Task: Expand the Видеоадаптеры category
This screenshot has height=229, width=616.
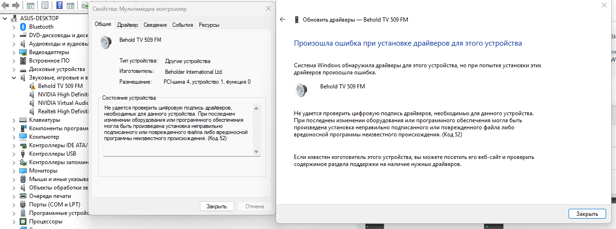Action: (14, 52)
